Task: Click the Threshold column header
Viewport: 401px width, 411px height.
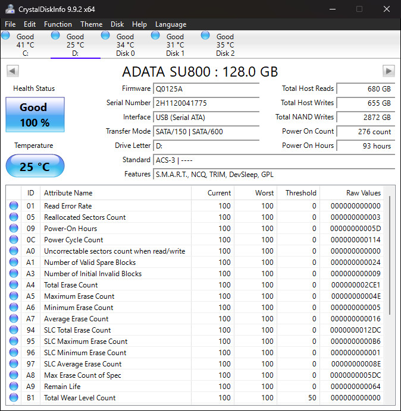Action: click(x=299, y=193)
